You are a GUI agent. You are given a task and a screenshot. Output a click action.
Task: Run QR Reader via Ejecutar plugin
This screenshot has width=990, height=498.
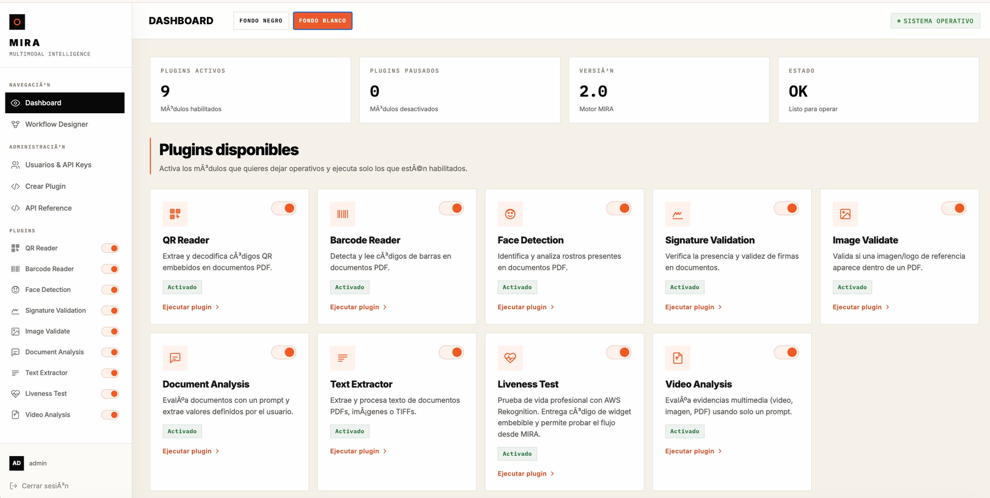click(x=191, y=307)
